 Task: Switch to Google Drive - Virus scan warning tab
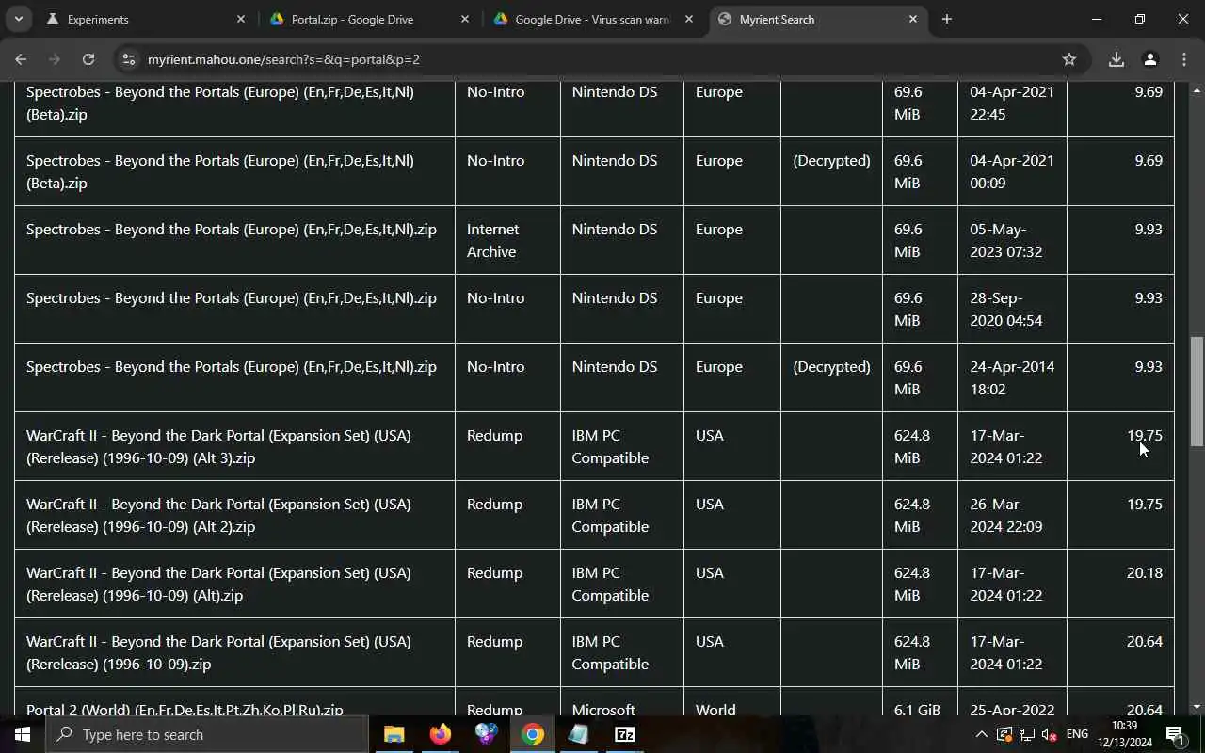pyautogui.click(x=591, y=19)
